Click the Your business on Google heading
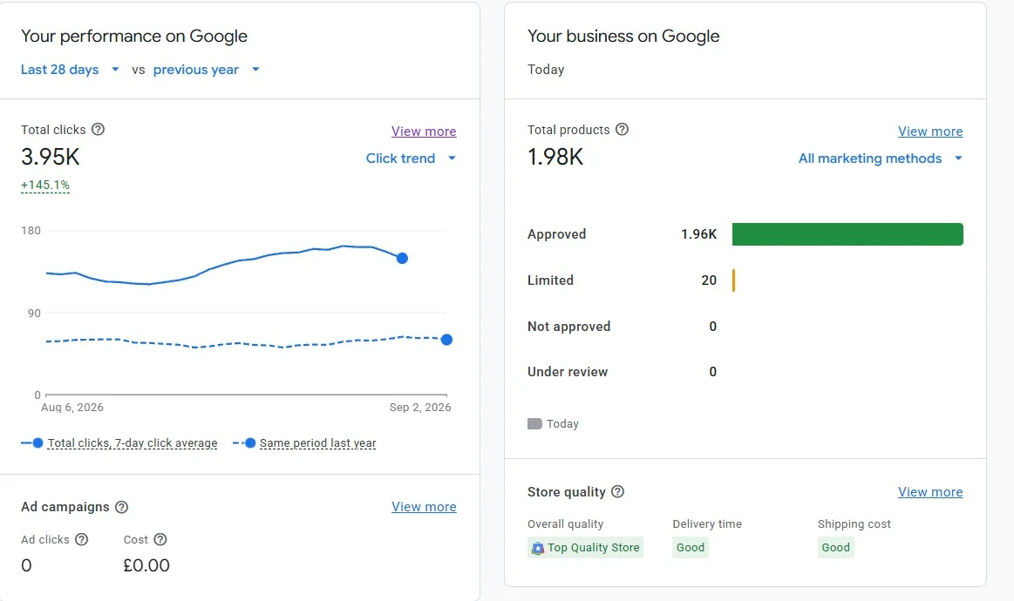The image size is (1014, 601). (623, 37)
